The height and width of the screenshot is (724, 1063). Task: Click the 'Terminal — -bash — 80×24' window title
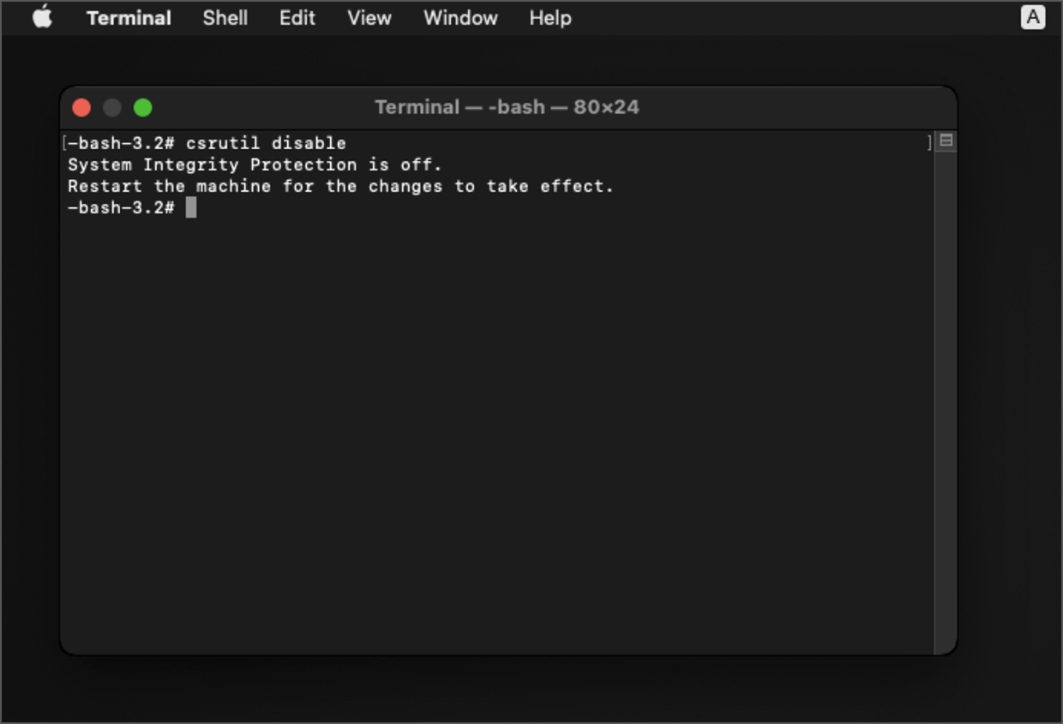click(x=507, y=107)
